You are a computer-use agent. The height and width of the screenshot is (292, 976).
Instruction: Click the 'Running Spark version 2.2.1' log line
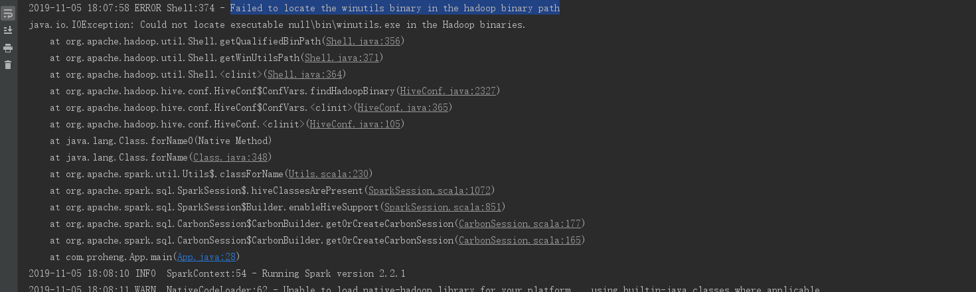tap(285, 273)
